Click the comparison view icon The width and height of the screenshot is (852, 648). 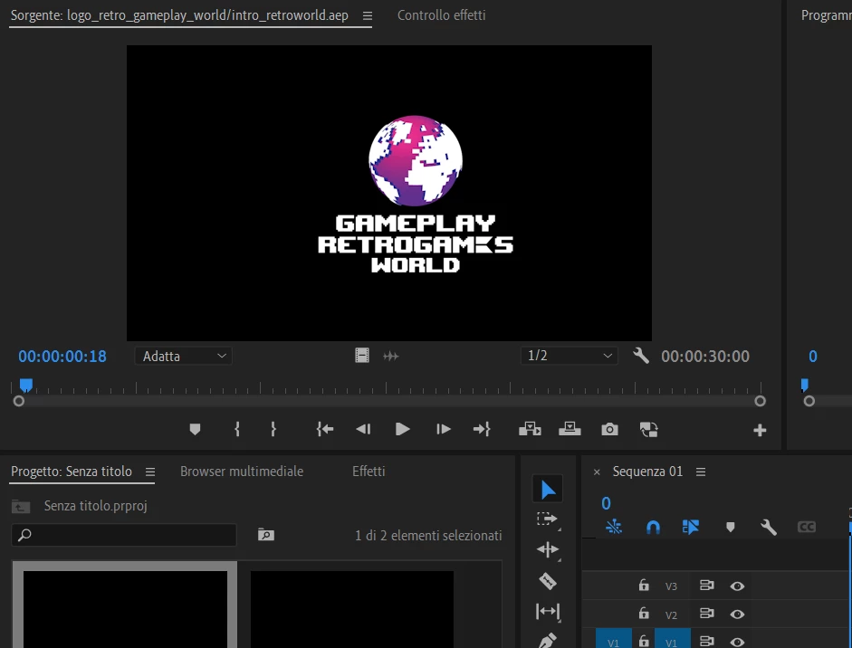coord(649,430)
